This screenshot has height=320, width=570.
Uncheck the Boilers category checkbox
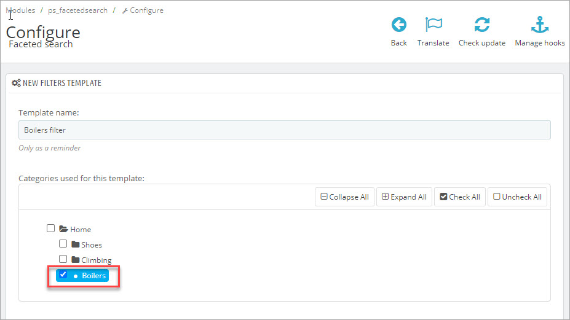tap(63, 274)
